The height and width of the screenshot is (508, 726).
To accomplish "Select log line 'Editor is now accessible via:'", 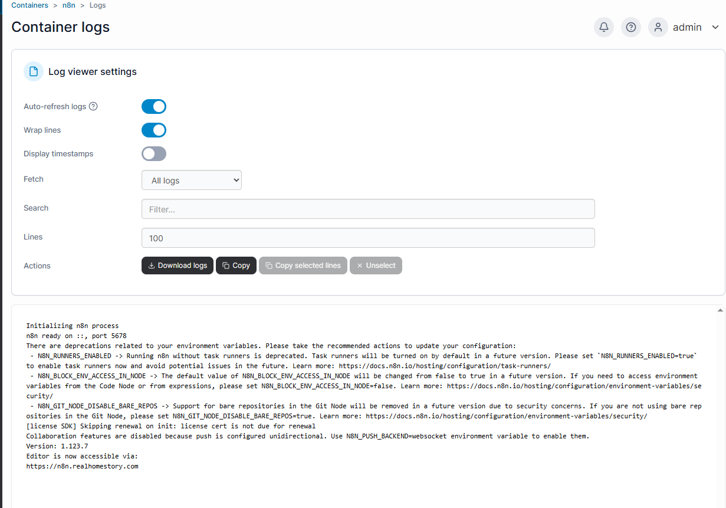I will (82, 456).
